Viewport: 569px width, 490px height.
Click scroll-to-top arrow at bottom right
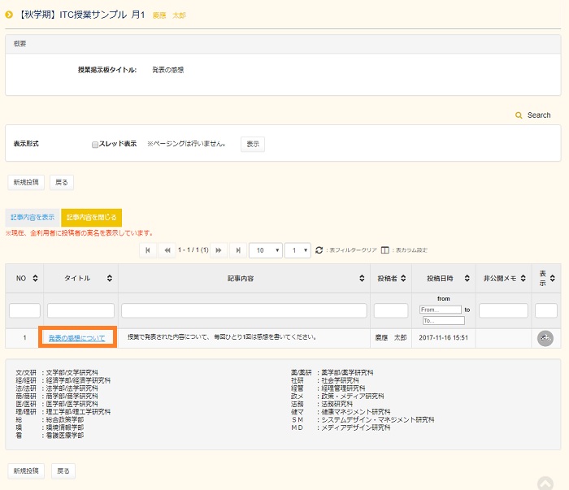coord(545,483)
